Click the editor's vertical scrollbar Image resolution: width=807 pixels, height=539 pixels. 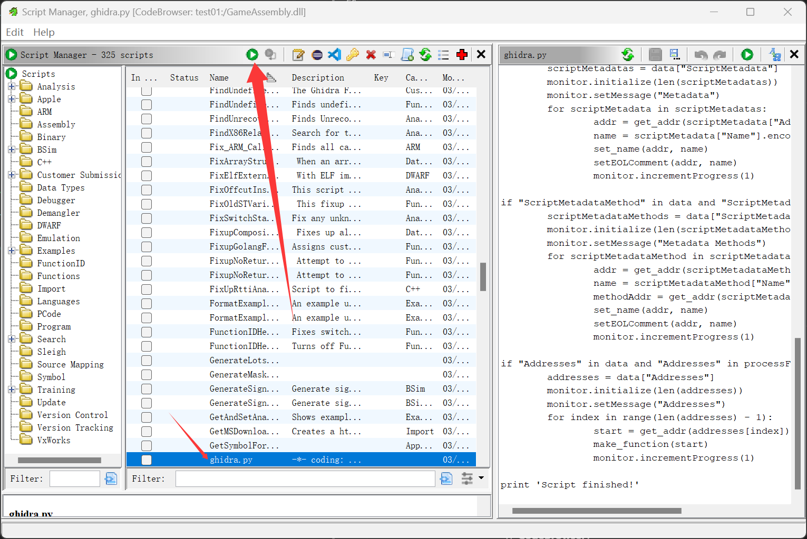click(x=798, y=414)
